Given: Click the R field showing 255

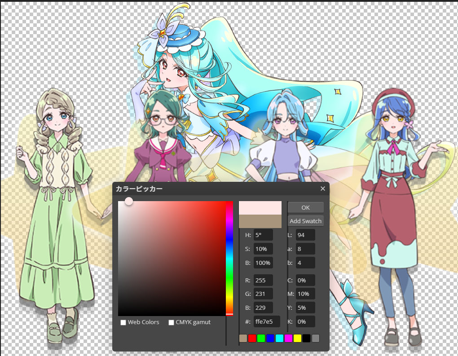Looking at the screenshot, I should click(x=263, y=281).
